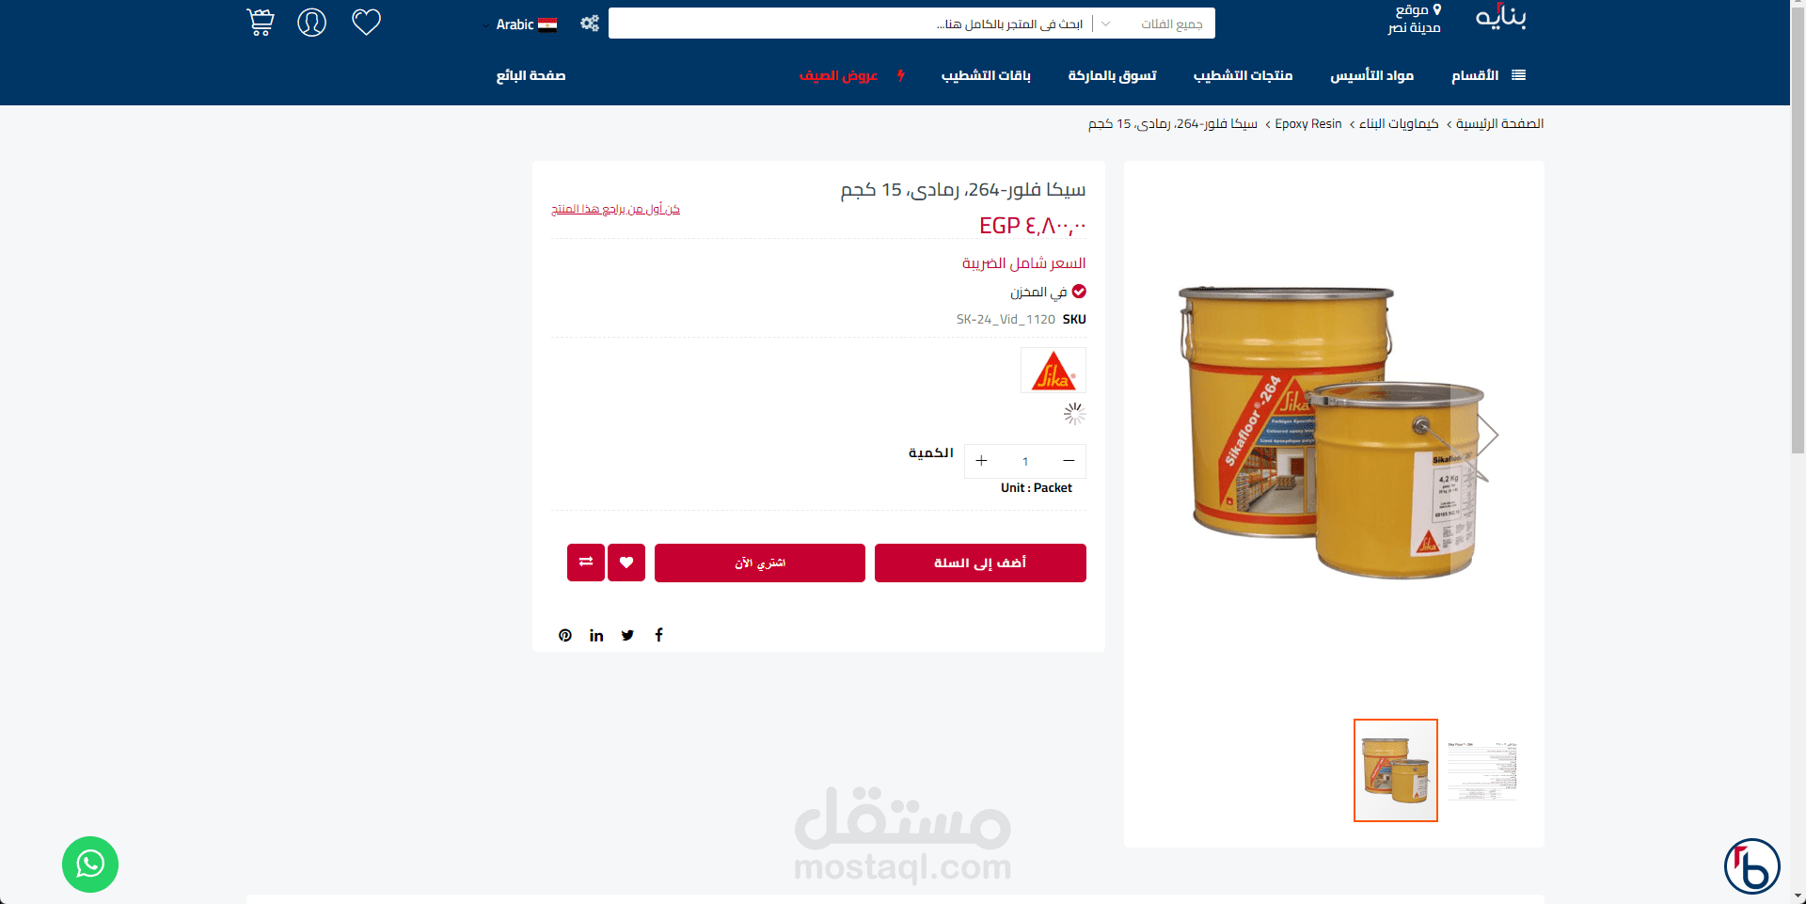This screenshot has height=904, width=1806.
Task: Click the settings gears icon near search
Action: [x=590, y=24]
